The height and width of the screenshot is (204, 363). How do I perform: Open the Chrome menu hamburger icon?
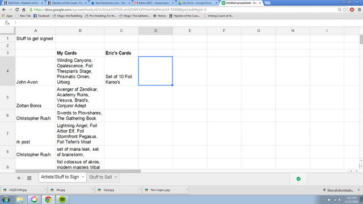[x=359, y=10]
